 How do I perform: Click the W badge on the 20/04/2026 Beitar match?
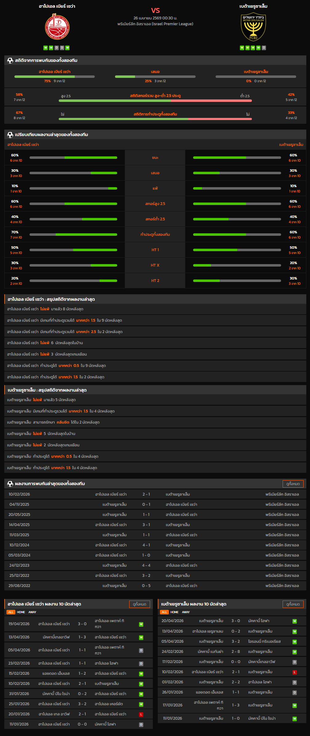[x=294, y=621]
